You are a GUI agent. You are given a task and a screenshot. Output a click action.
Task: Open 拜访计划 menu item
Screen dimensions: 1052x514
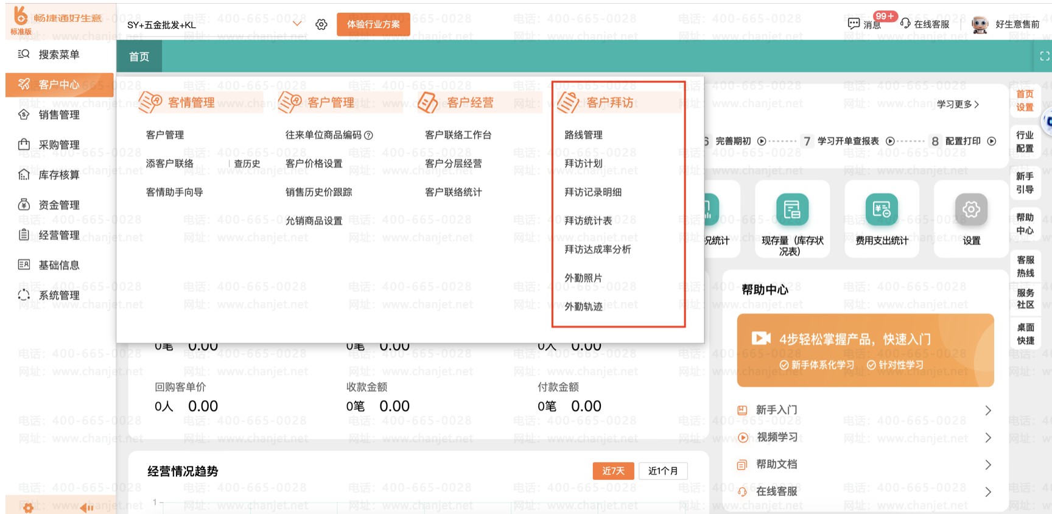point(583,163)
